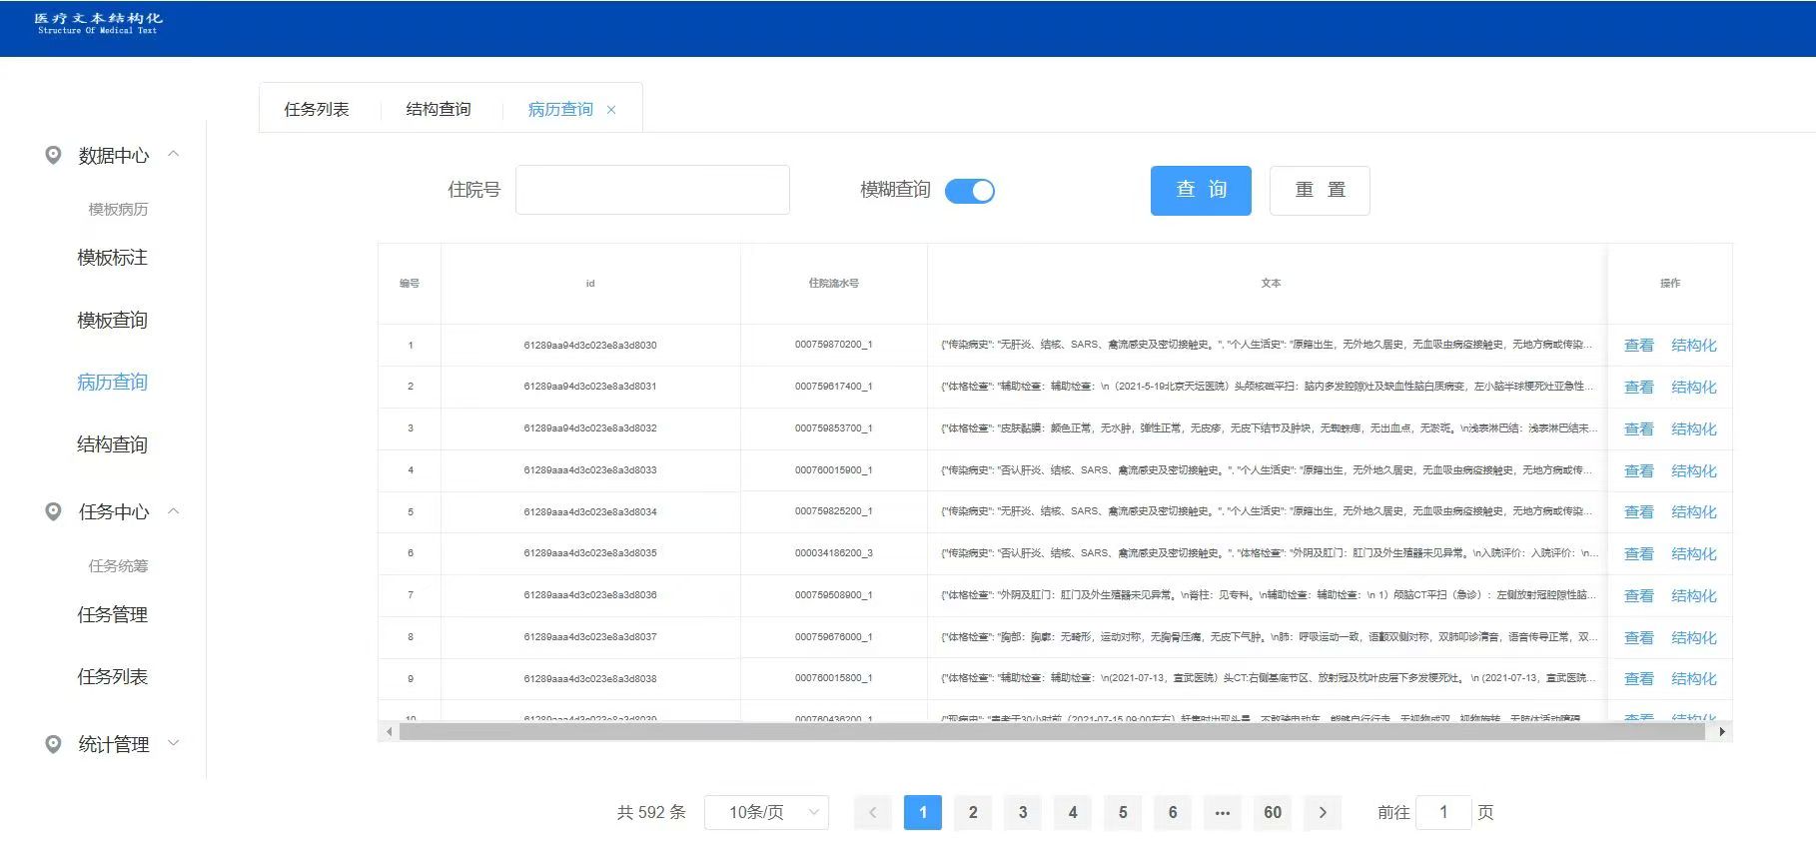Switch to the 结构查询 tab
The height and width of the screenshot is (845, 1816).
pyautogui.click(x=439, y=109)
